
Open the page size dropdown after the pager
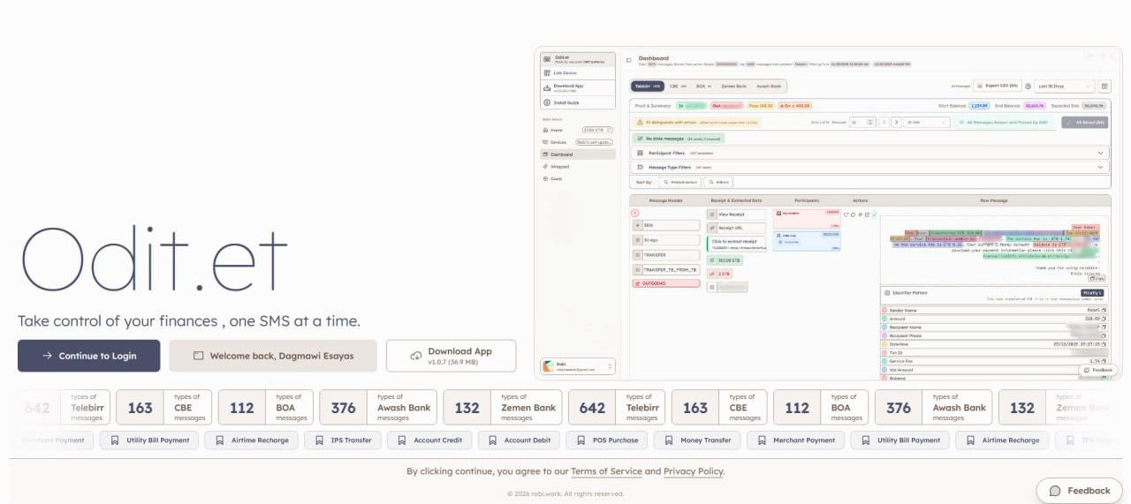(x=926, y=122)
